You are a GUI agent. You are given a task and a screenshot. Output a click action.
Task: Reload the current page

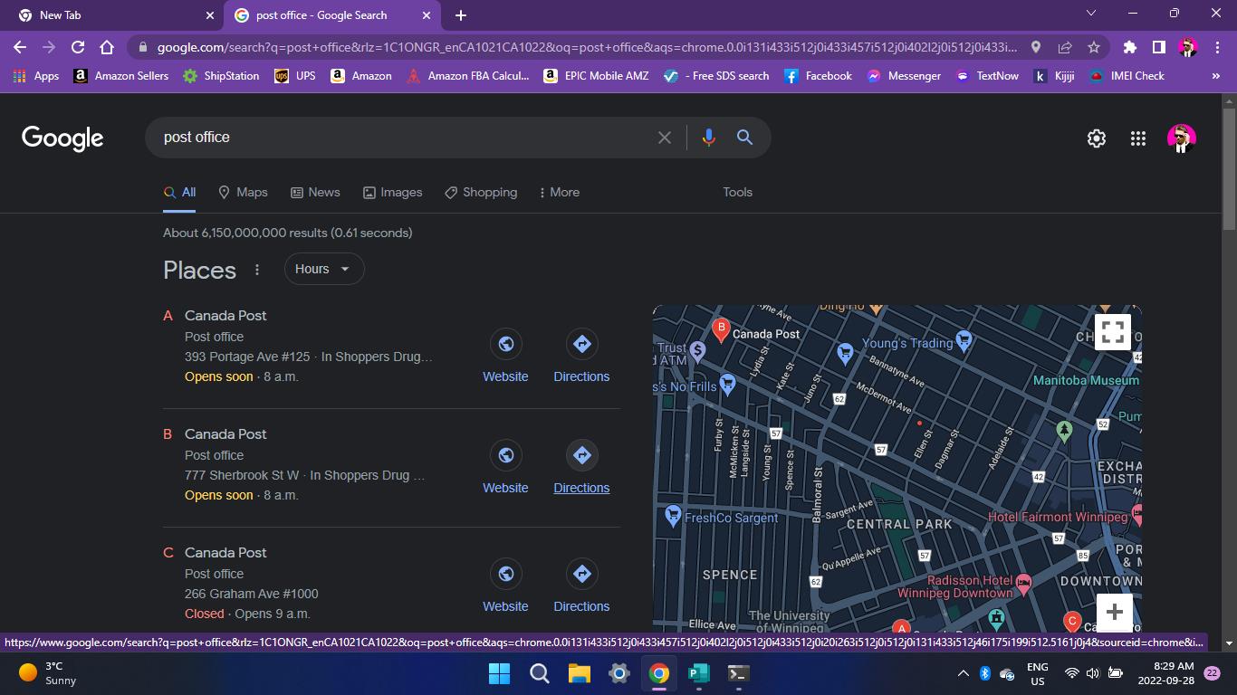click(x=78, y=47)
